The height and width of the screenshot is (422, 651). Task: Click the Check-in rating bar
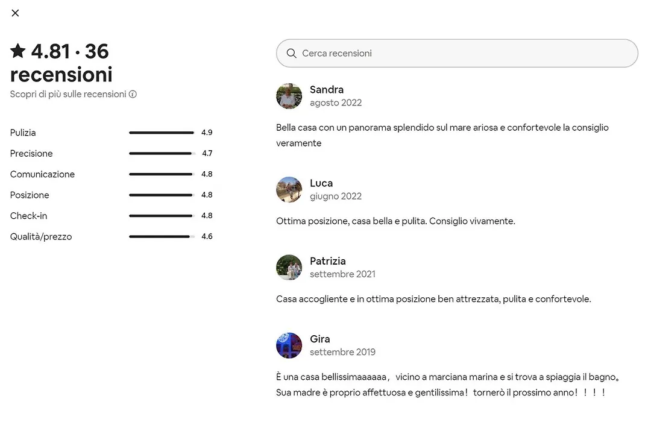[x=162, y=216]
